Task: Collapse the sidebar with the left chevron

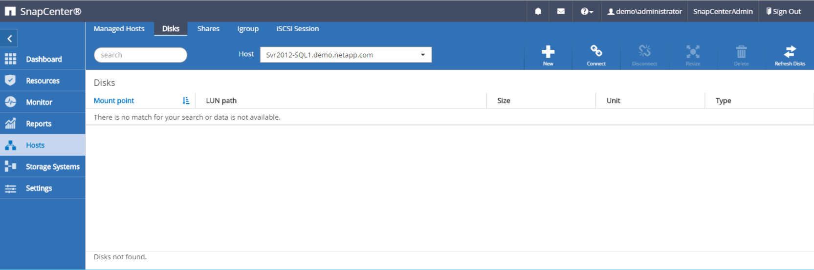Action: click(9, 39)
